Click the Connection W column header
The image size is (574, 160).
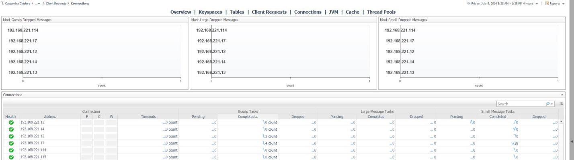112,116
